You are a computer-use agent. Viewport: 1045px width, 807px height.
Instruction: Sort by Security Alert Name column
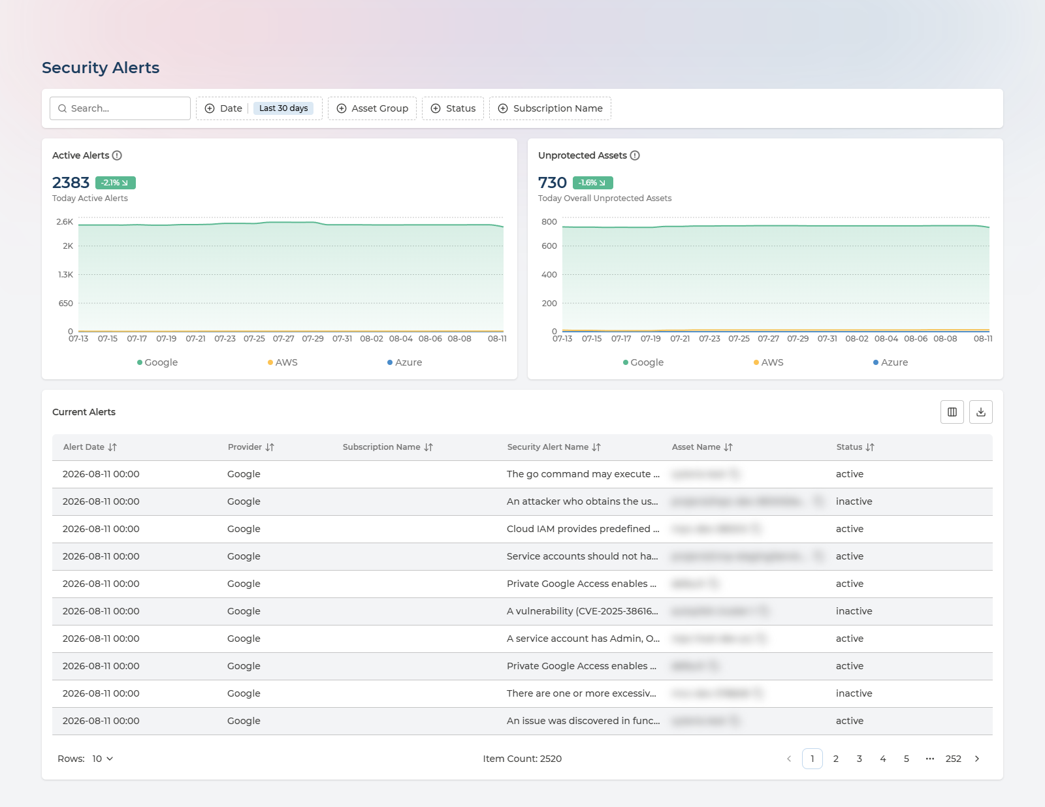click(x=554, y=447)
